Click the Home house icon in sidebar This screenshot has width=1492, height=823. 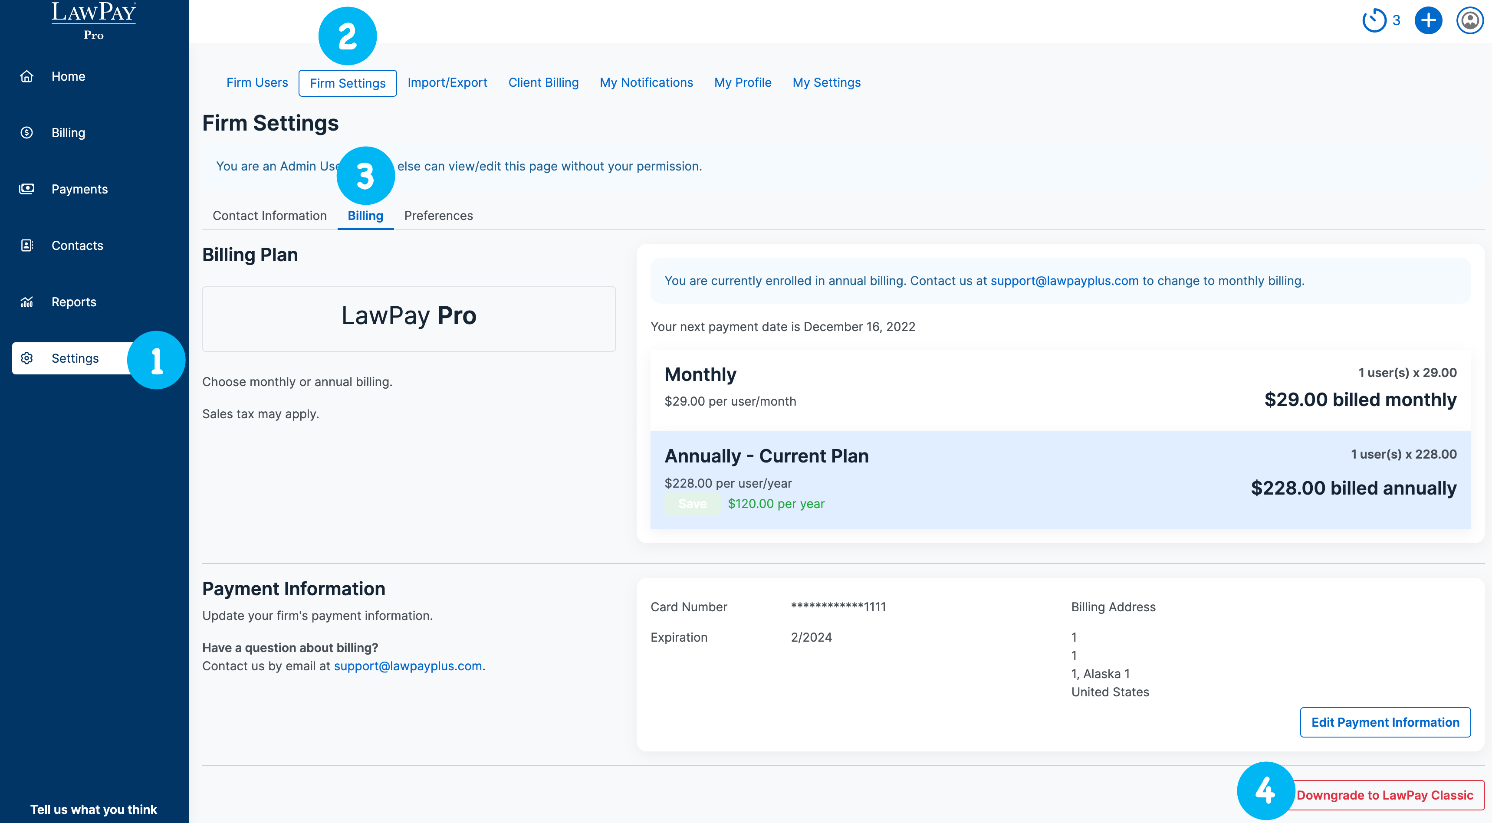[x=26, y=76]
